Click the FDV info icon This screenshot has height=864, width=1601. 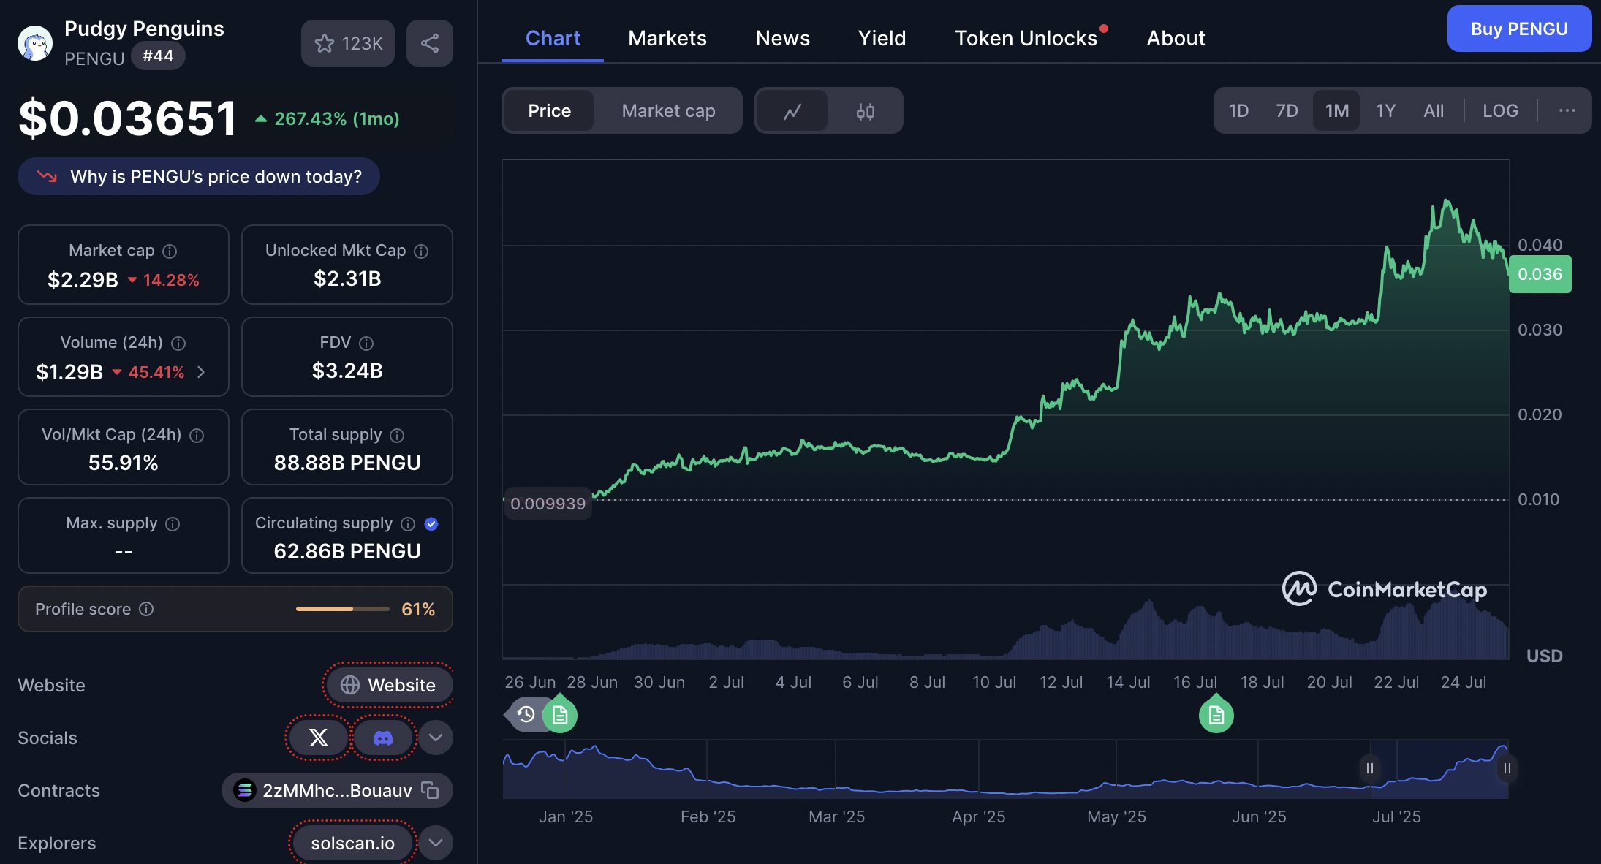(366, 344)
